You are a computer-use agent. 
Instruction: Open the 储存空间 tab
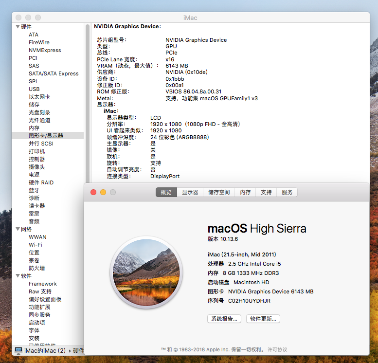(x=219, y=192)
